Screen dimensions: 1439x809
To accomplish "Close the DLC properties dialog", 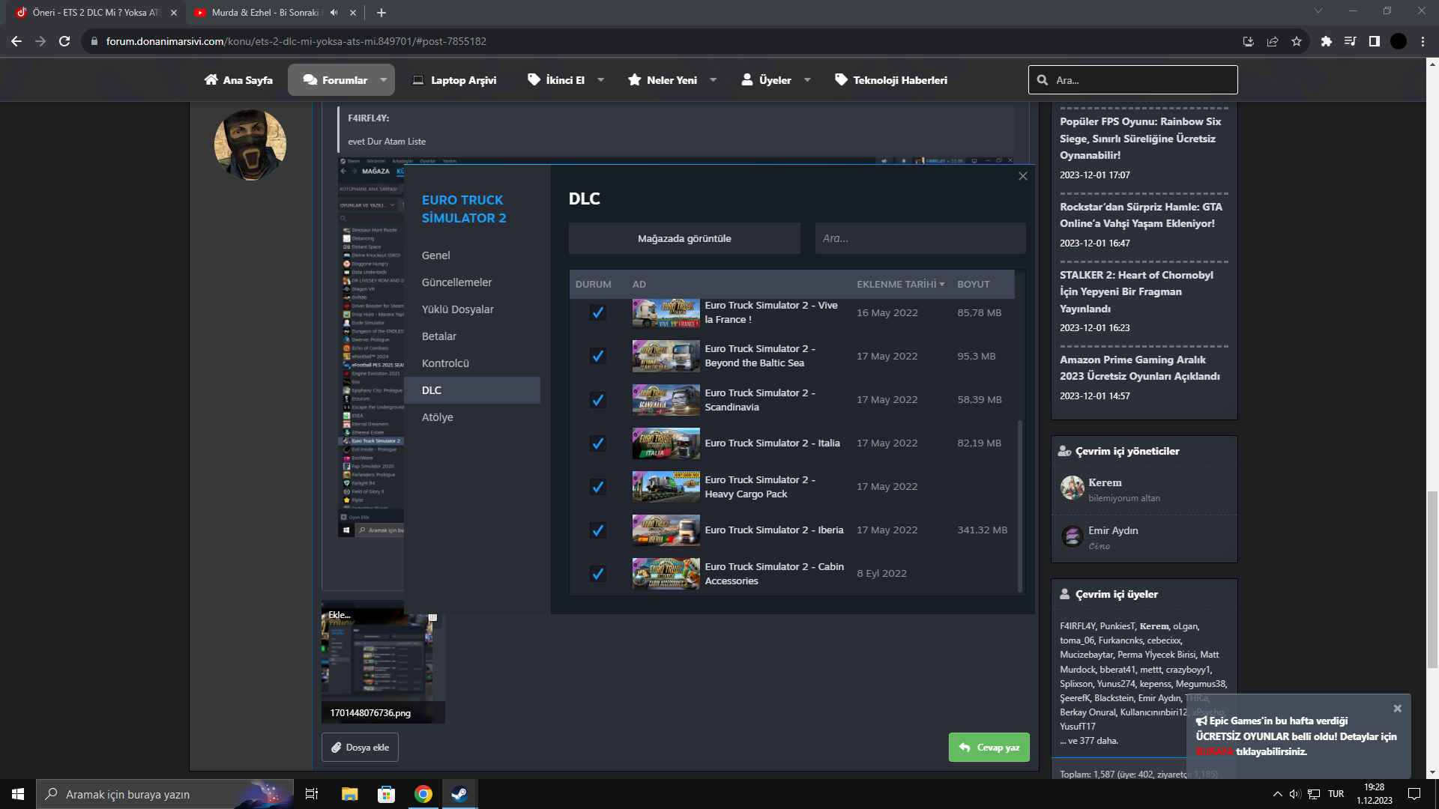I will coord(1023,176).
